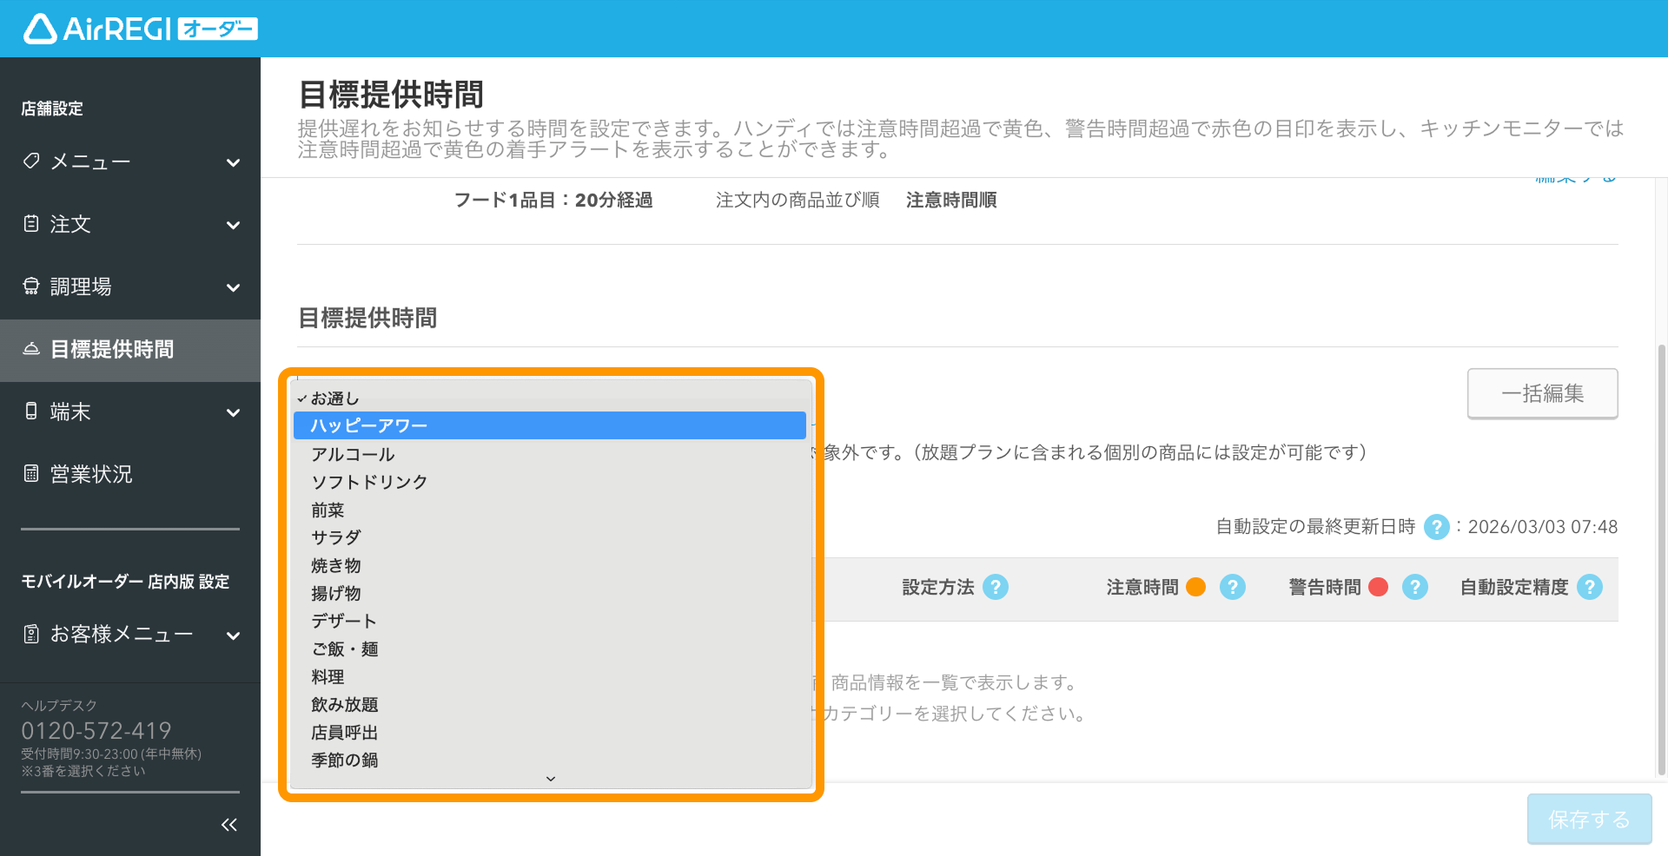Click the 2026/03/03 07:48 timestamp
Screen dimensions: 1668x856
tap(1543, 527)
